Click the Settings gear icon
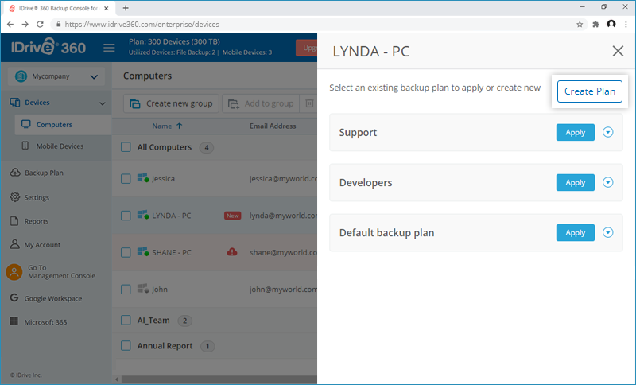Screen dimensions: 636x385 (x=15, y=197)
